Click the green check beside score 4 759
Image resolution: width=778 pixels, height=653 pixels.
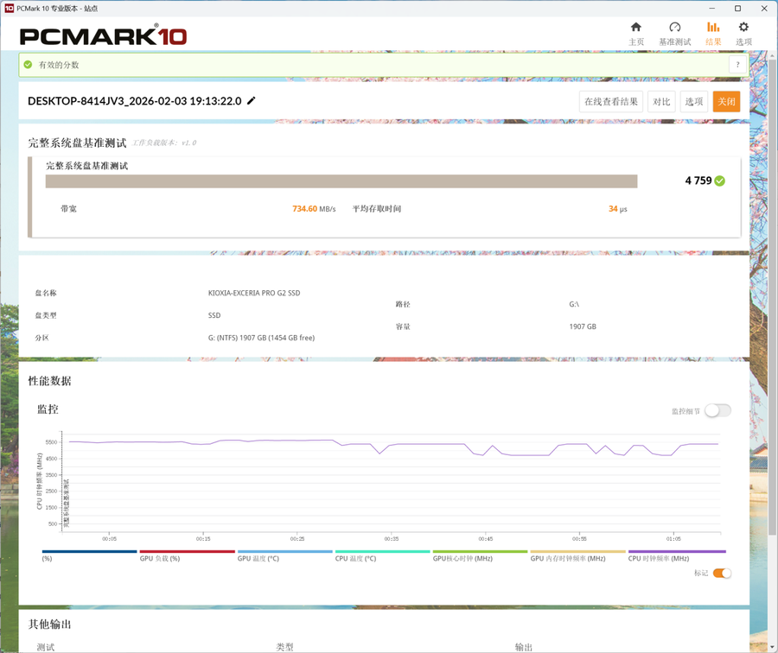coord(720,181)
